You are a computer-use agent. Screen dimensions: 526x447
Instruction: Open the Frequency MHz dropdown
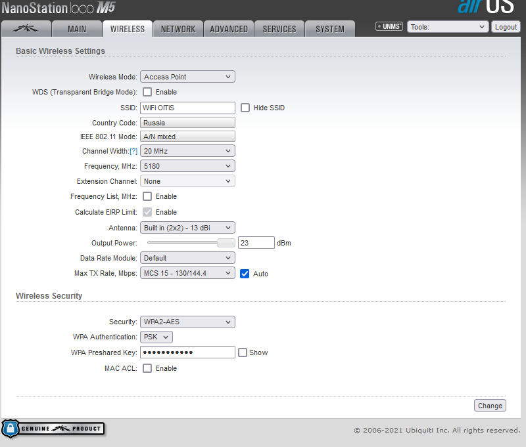click(187, 166)
